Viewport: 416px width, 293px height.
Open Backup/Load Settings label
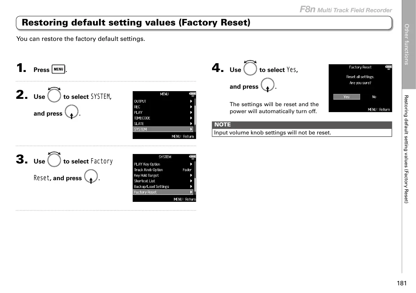pyautogui.click(x=152, y=186)
